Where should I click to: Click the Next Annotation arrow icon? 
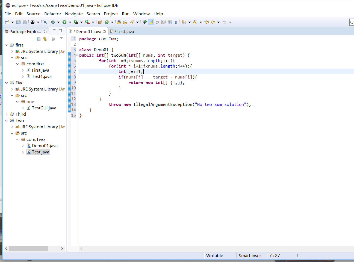[x=184, y=22]
